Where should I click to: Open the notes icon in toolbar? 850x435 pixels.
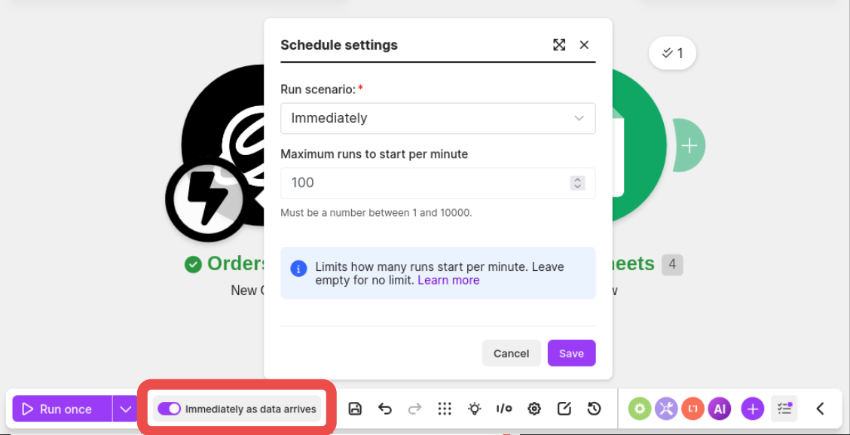click(564, 409)
